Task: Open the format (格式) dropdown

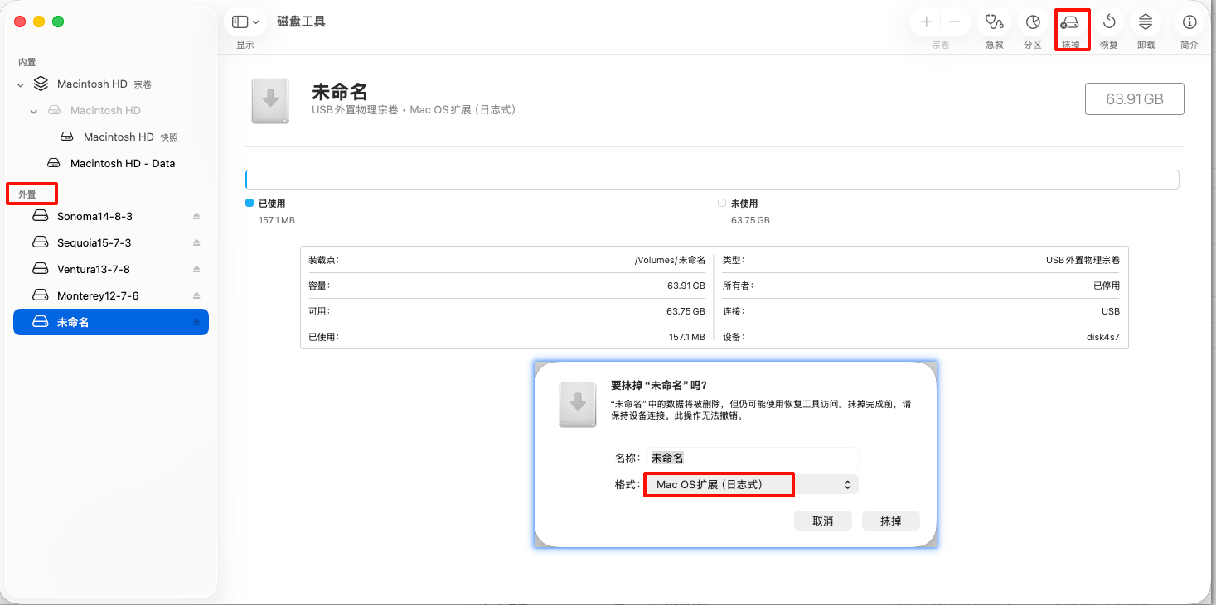Action: (751, 484)
